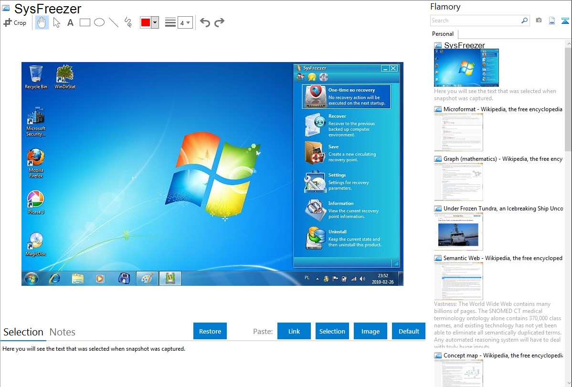Click the Internet Explorer taskbar icon
This screenshot has width=572, height=387.
point(55,279)
